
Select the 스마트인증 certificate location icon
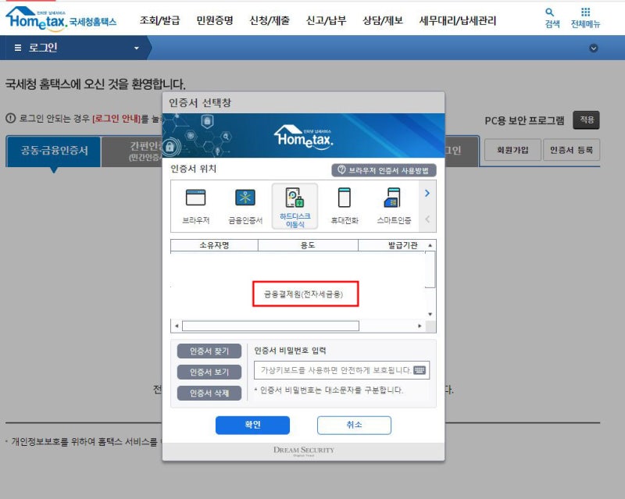394,205
